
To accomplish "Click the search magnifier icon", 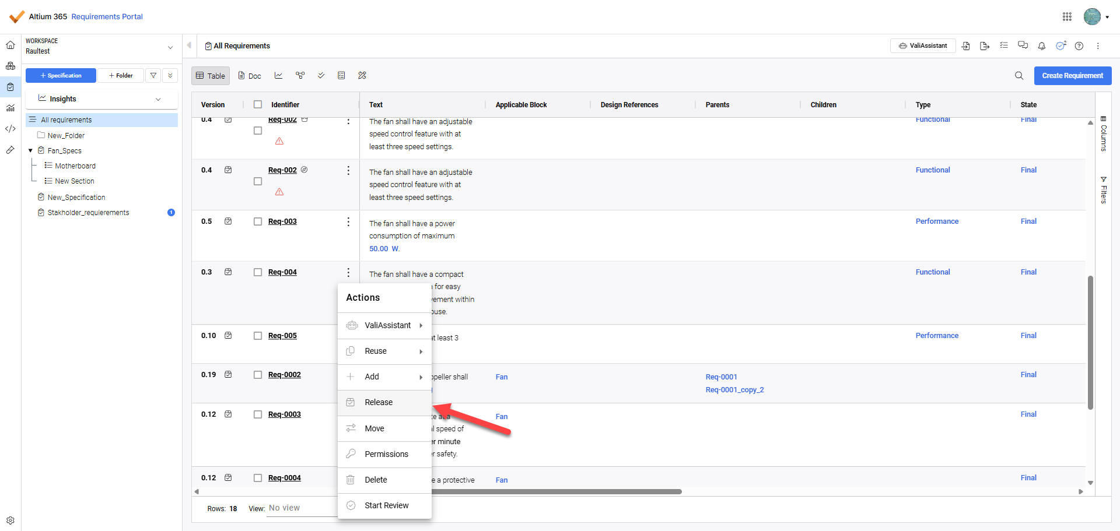I will [x=1019, y=76].
